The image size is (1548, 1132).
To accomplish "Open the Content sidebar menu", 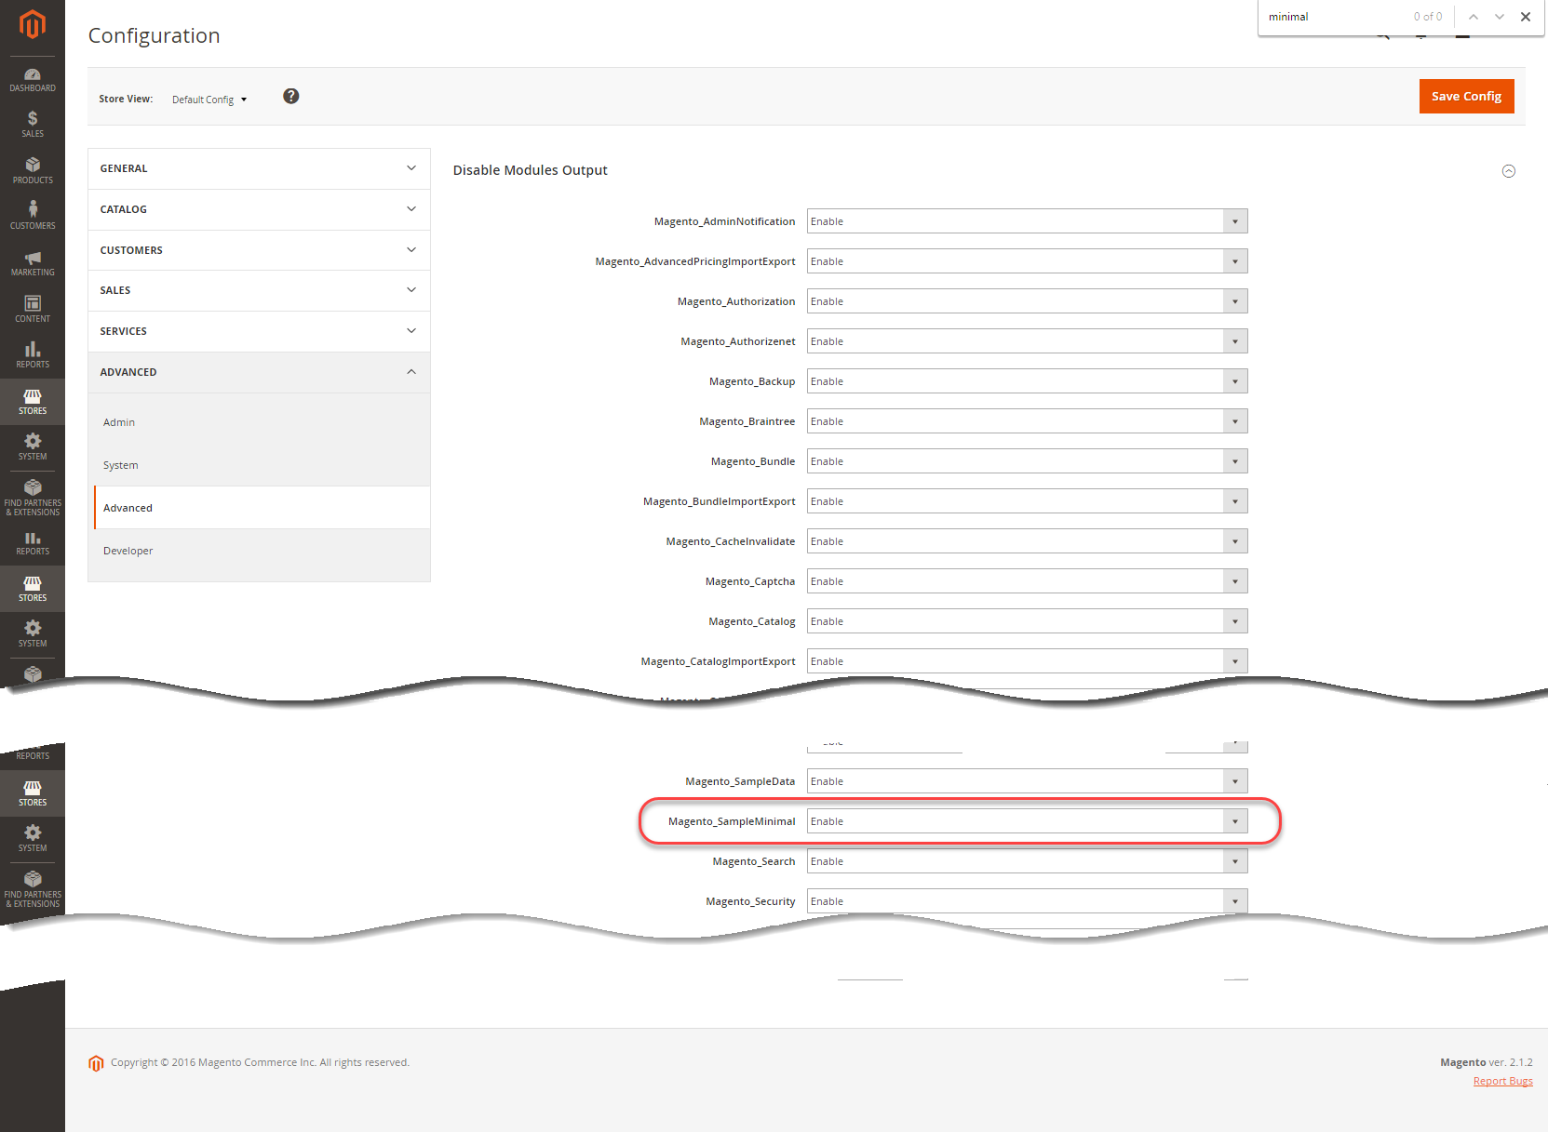I will (33, 309).
